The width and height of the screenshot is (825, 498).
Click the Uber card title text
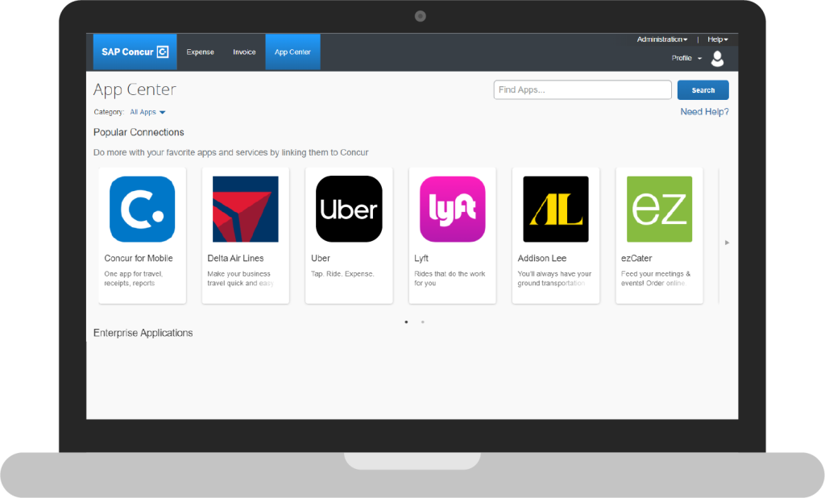tap(321, 258)
